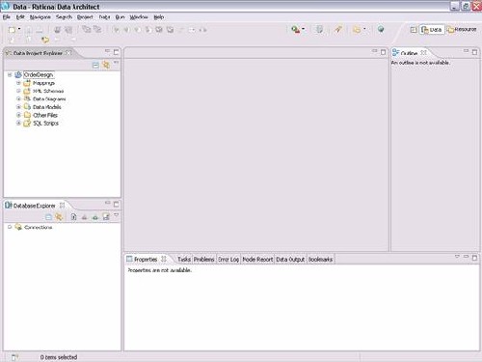
Task: Open the Navigate menu
Action: point(40,17)
